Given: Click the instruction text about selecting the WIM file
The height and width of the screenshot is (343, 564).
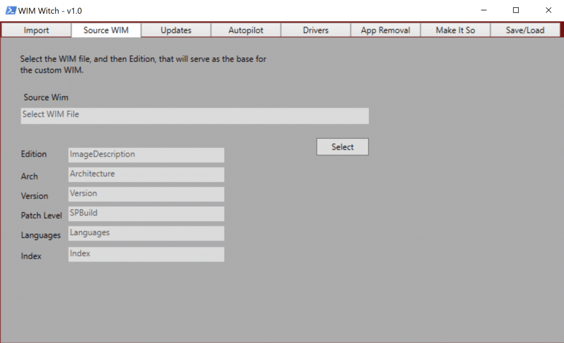Looking at the screenshot, I should (x=143, y=65).
